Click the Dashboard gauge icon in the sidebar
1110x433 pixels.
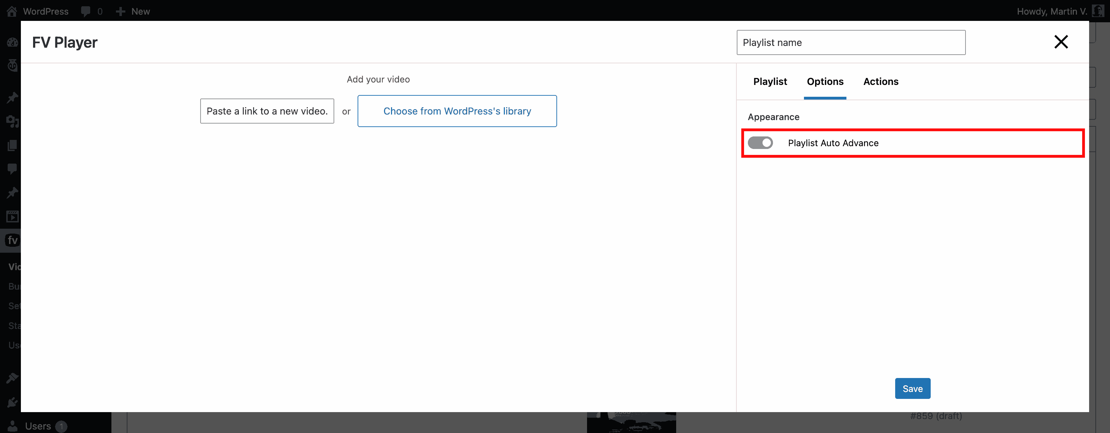point(13,42)
